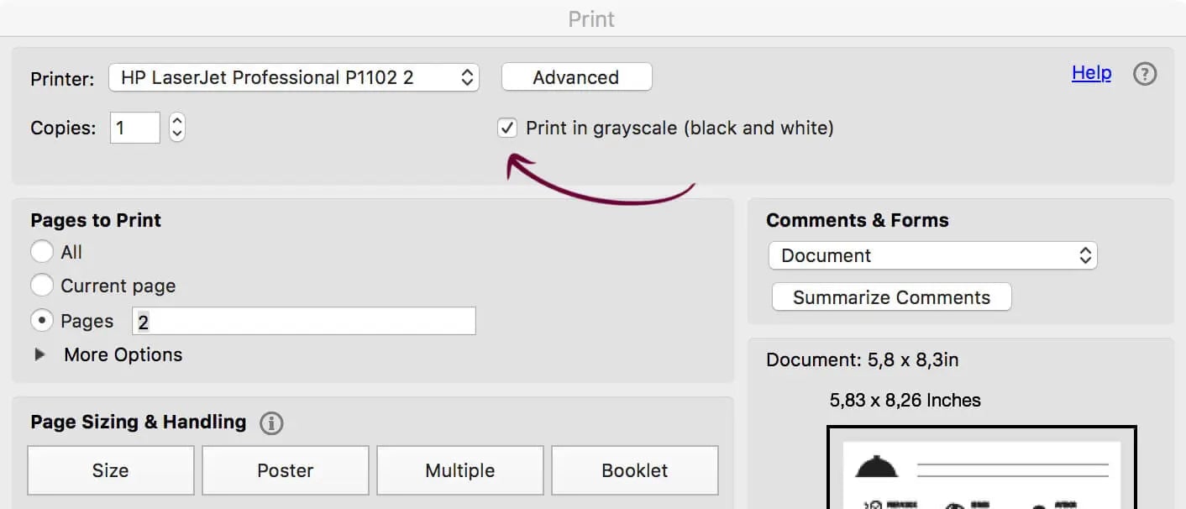The image size is (1186, 509).
Task: Open the Help link
Action: pyautogui.click(x=1091, y=73)
